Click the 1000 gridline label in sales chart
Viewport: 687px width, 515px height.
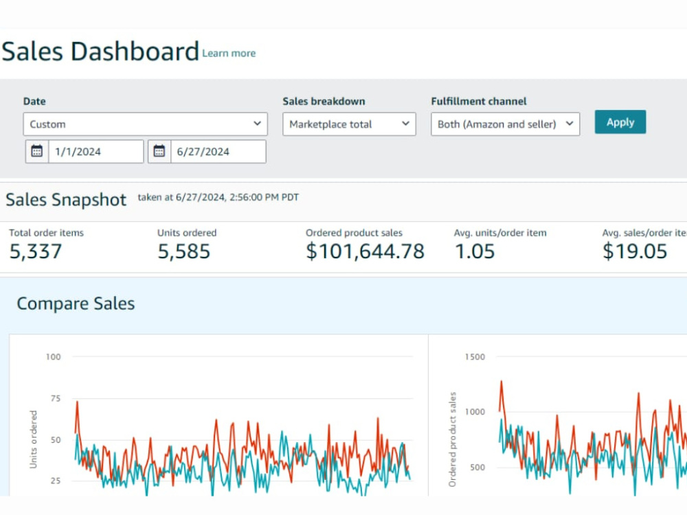pyautogui.click(x=475, y=411)
